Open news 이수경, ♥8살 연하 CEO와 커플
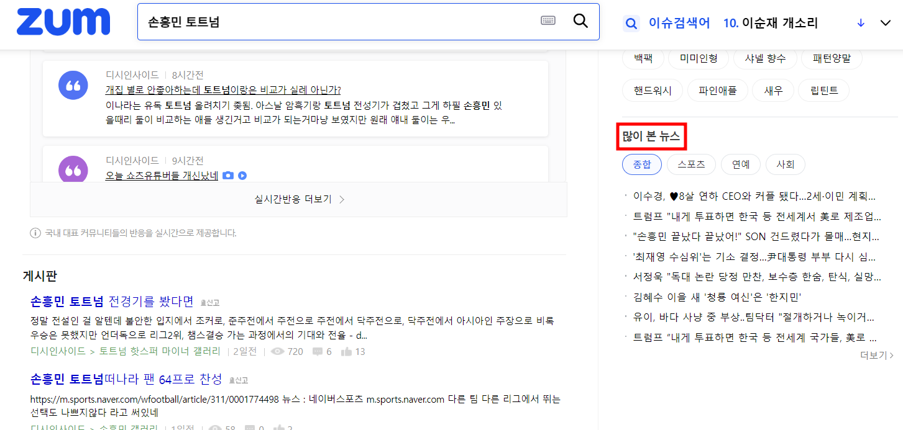 pos(754,197)
